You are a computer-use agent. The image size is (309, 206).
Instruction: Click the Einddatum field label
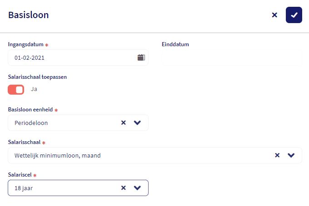pos(175,44)
